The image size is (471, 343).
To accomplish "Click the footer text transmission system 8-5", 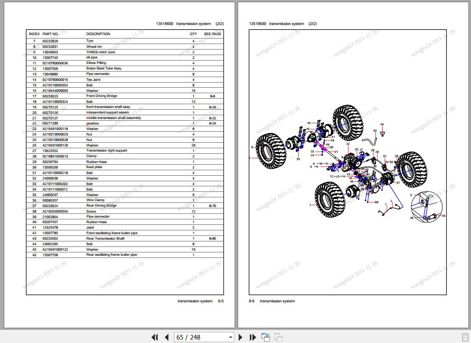I will point(199,301).
